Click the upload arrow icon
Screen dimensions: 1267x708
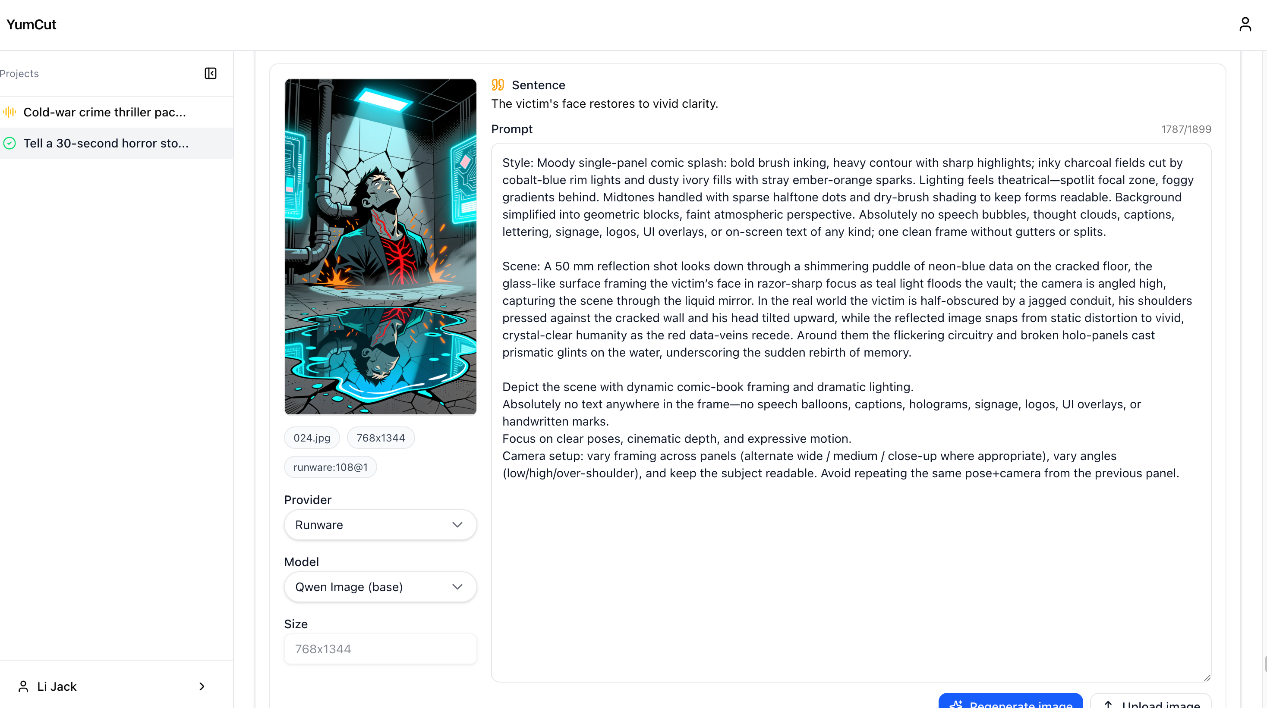click(1108, 704)
